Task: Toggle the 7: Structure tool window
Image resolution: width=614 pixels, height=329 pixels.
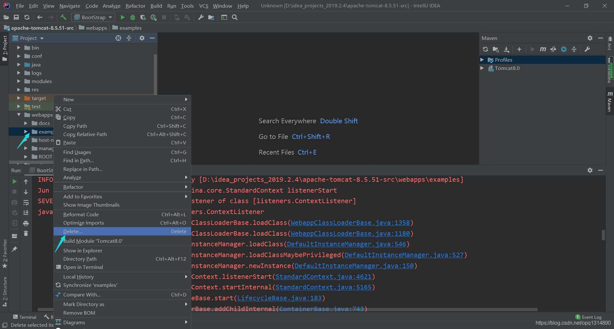Action: (4, 291)
